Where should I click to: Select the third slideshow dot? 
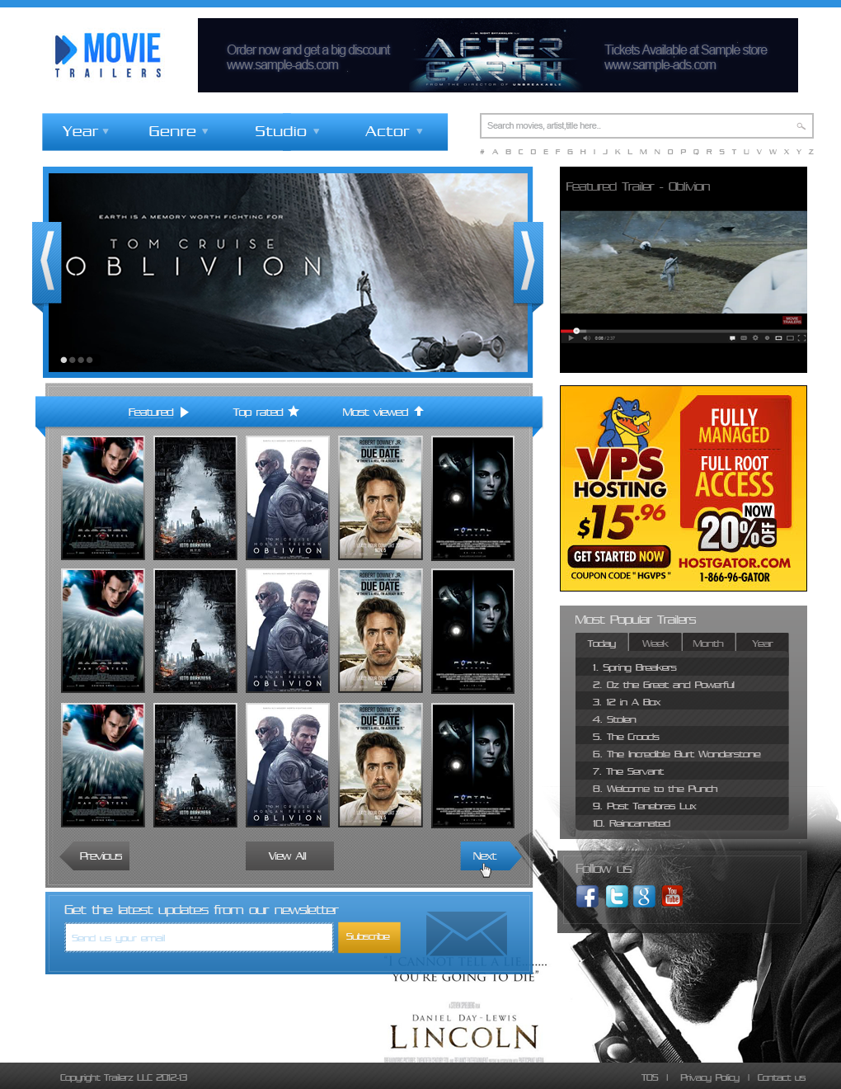81,360
